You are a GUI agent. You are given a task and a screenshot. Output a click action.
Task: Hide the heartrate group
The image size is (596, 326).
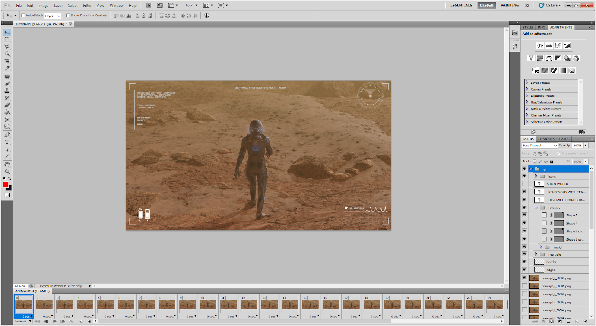[524, 254]
